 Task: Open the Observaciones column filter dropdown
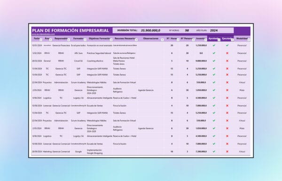(x=163, y=40)
